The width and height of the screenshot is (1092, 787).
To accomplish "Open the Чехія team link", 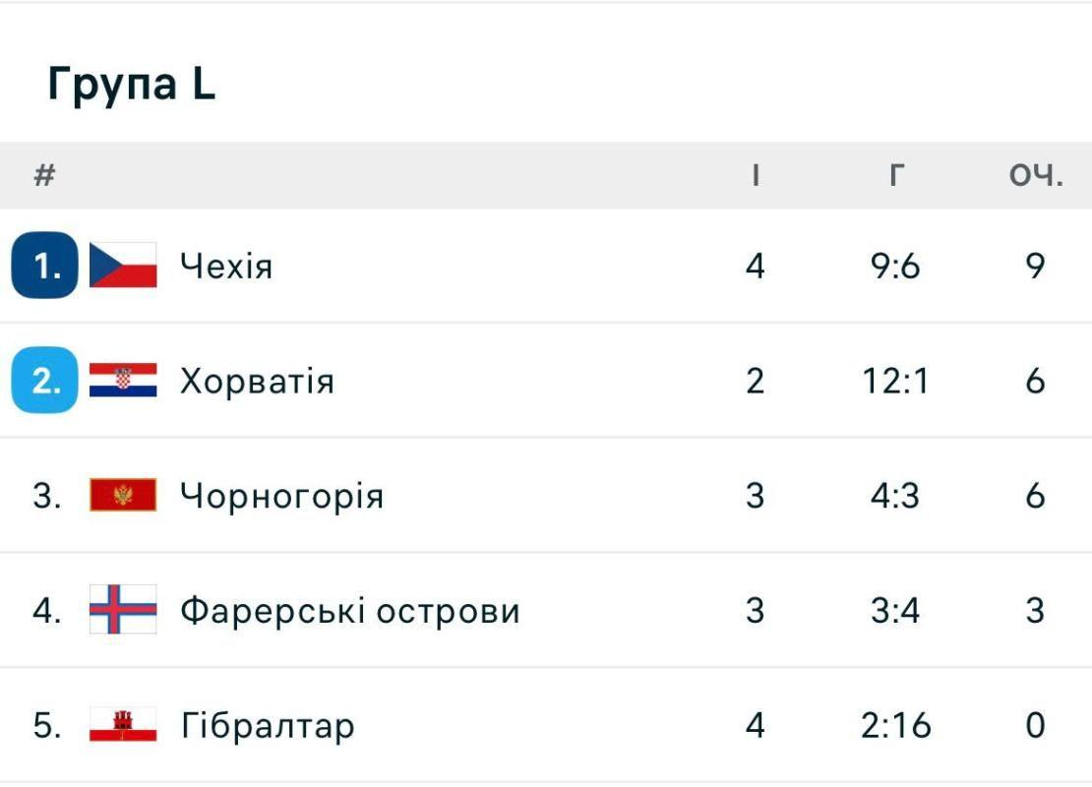I will pos(226,266).
